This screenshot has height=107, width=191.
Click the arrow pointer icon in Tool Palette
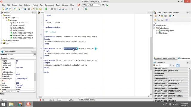point(178,65)
